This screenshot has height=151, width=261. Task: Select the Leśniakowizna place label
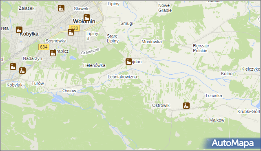(x=122, y=77)
